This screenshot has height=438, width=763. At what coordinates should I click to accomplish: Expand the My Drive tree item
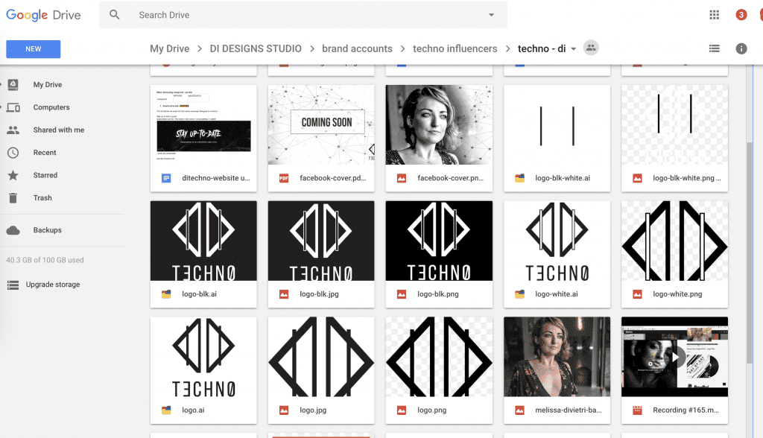point(2,85)
